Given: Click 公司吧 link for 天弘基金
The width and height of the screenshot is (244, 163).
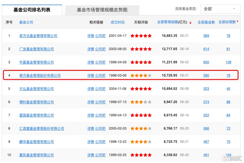Looking at the screenshot, I should pos(100,89).
